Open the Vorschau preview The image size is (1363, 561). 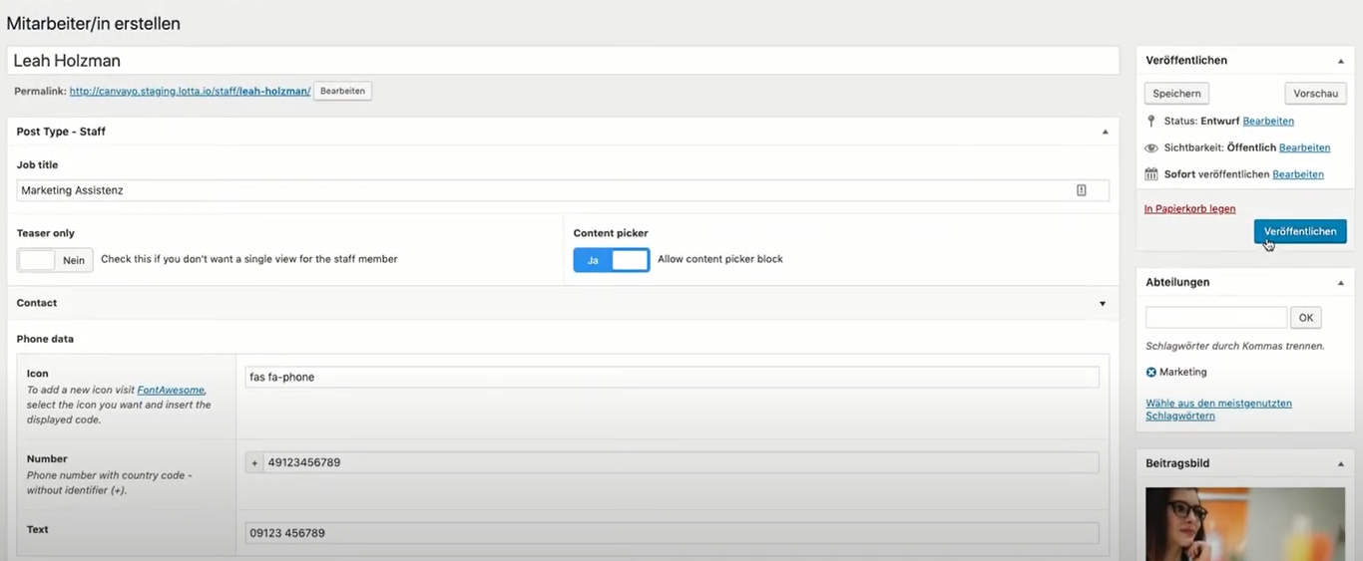[x=1314, y=93]
